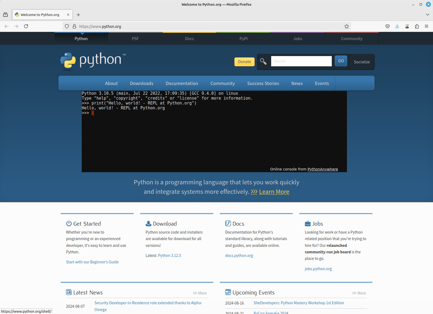Open the Latest News More link
This screenshot has width=433, height=314.
[x=200, y=293]
